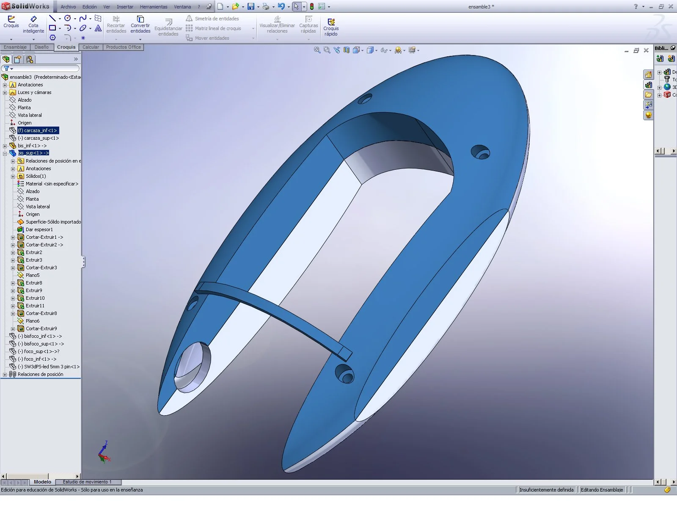Screen dimensions: 677x508
Task: Select Extruir10 feature
Action: point(35,298)
